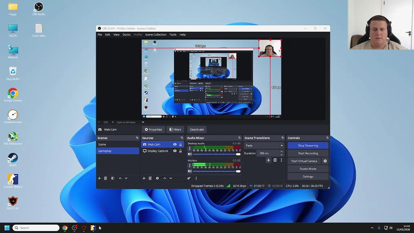Screen dimensions: 414x233
Task: Deactivate the Web-Cam source
Action: coord(197,129)
